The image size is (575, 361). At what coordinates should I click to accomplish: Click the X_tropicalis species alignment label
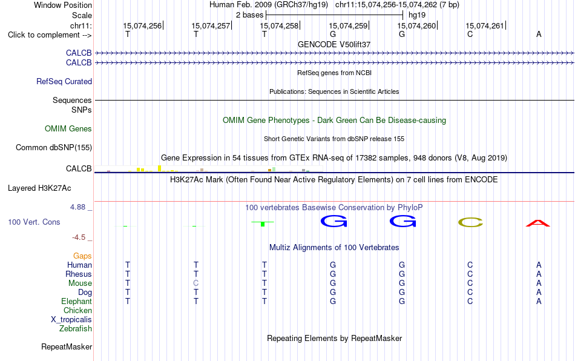(x=71, y=320)
